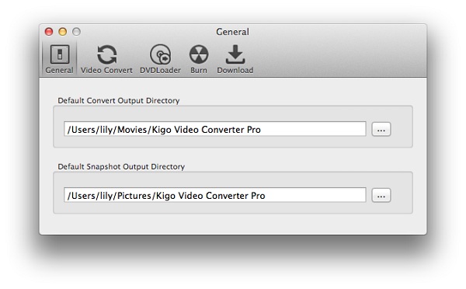Image resolution: width=466 pixels, height=289 pixels.
Task: Minimize the preferences window with yellow button
Action: tap(63, 32)
